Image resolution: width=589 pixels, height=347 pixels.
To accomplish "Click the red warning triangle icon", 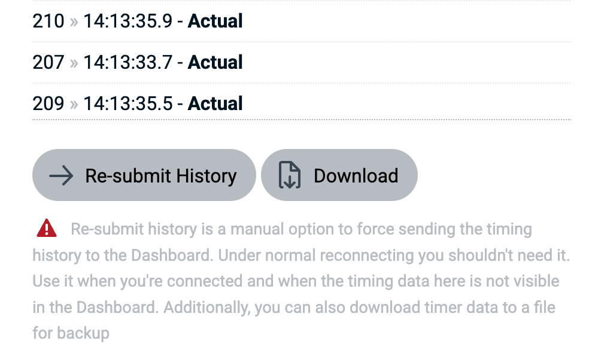I will pos(46,228).
